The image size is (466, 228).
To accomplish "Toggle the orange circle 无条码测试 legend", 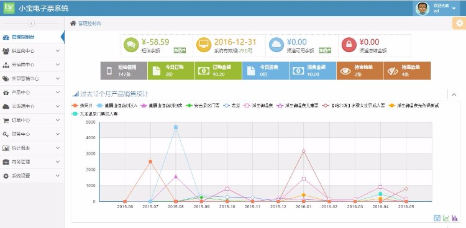I will (x=414, y=105).
